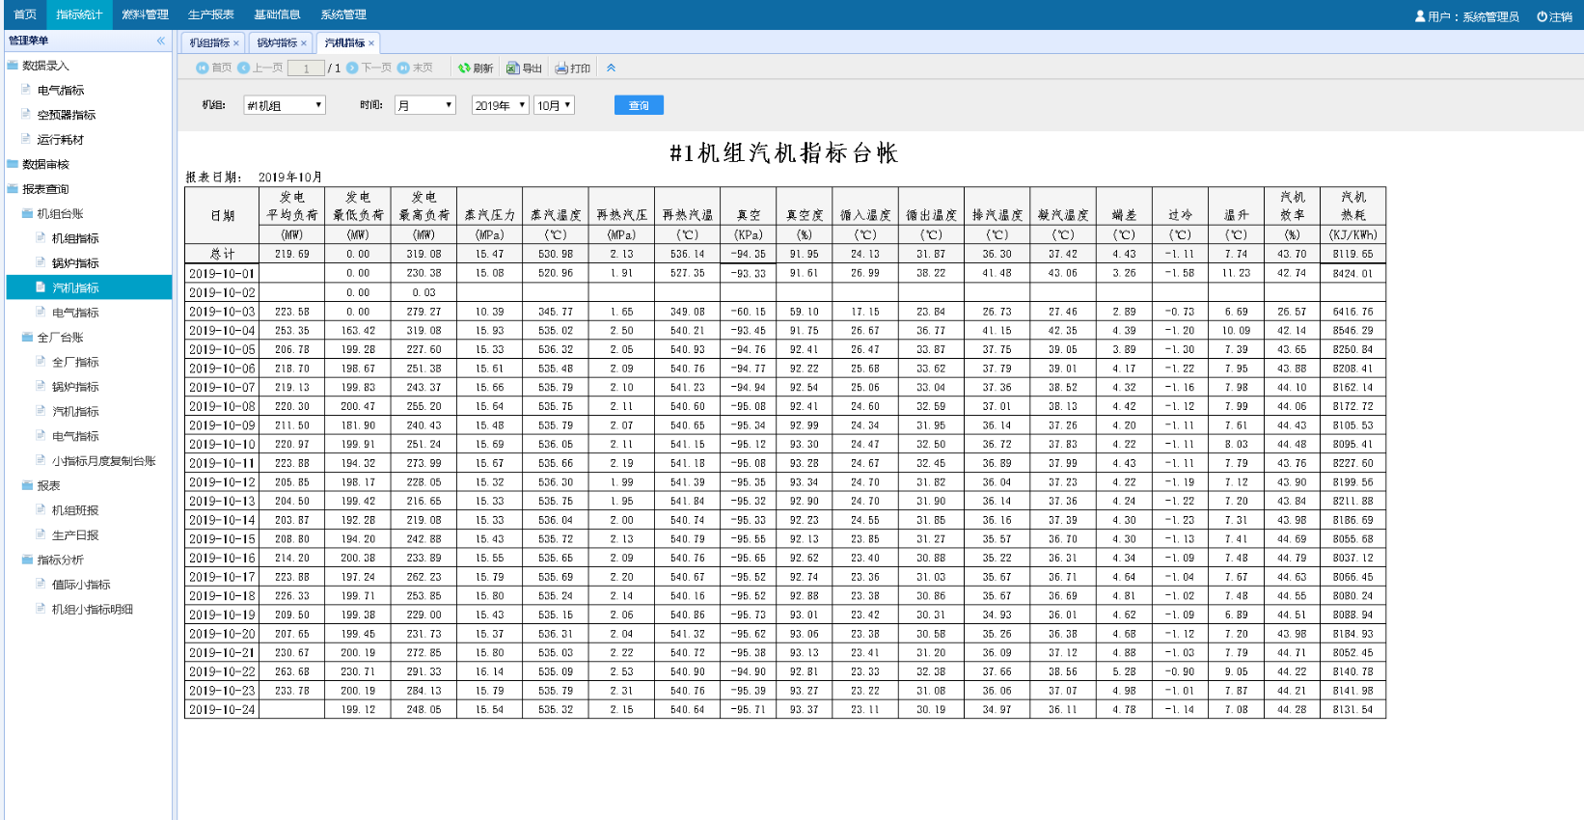This screenshot has height=820, width=1584.
Task: Open 生产日报 report
Action: (x=75, y=535)
